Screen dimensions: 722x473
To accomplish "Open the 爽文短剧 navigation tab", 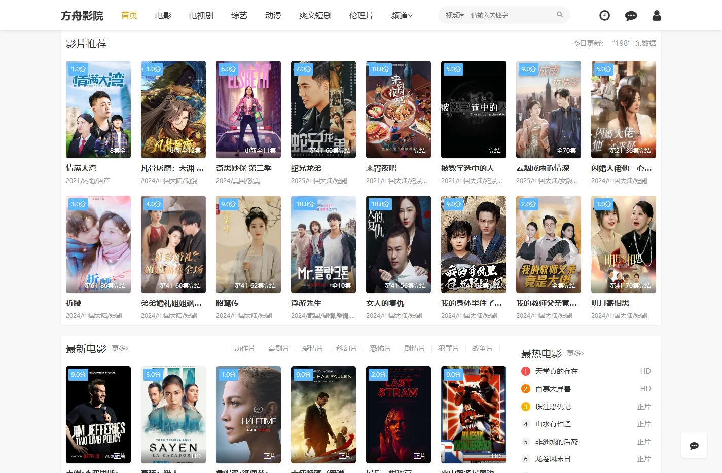I will click(315, 16).
